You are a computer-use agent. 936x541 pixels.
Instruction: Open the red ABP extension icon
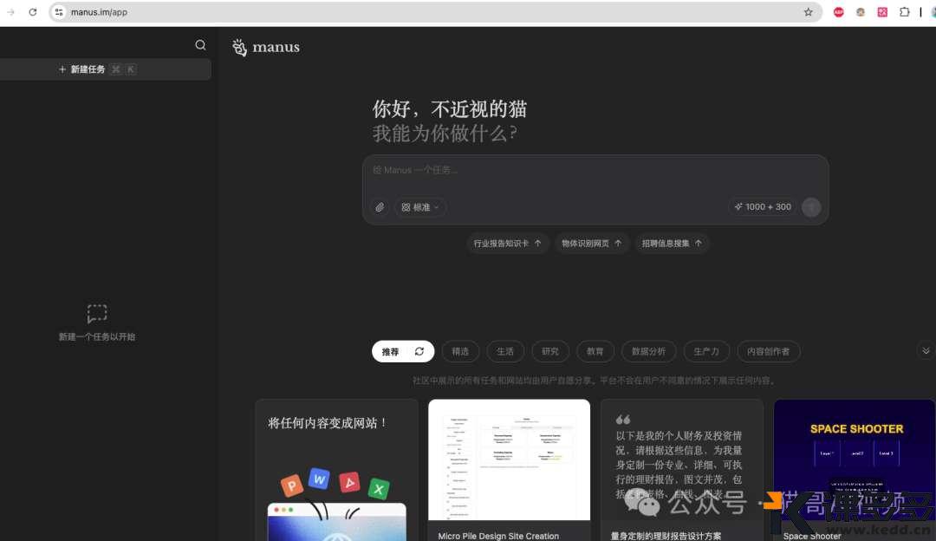[839, 12]
